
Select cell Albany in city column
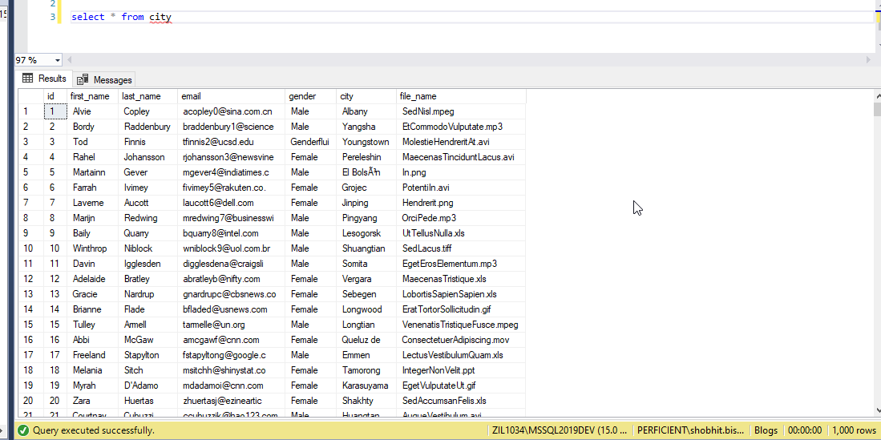click(366, 111)
